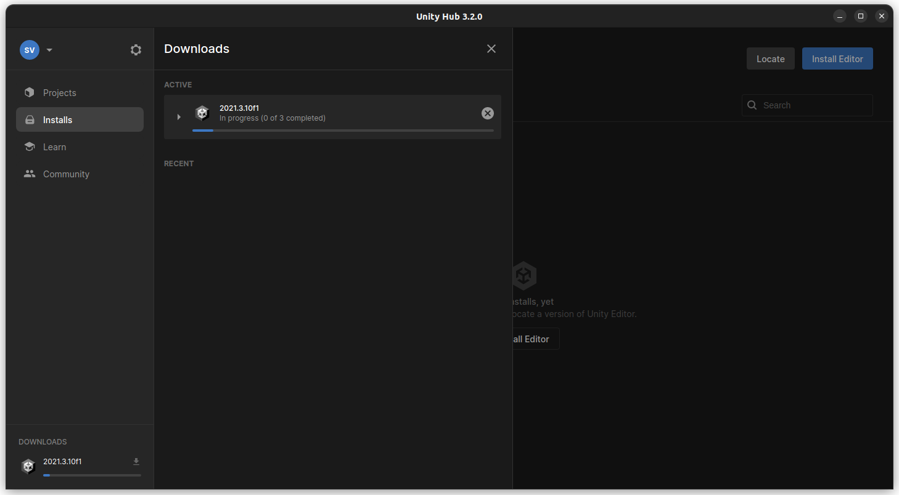Go to Projects in the sidebar

pos(80,93)
